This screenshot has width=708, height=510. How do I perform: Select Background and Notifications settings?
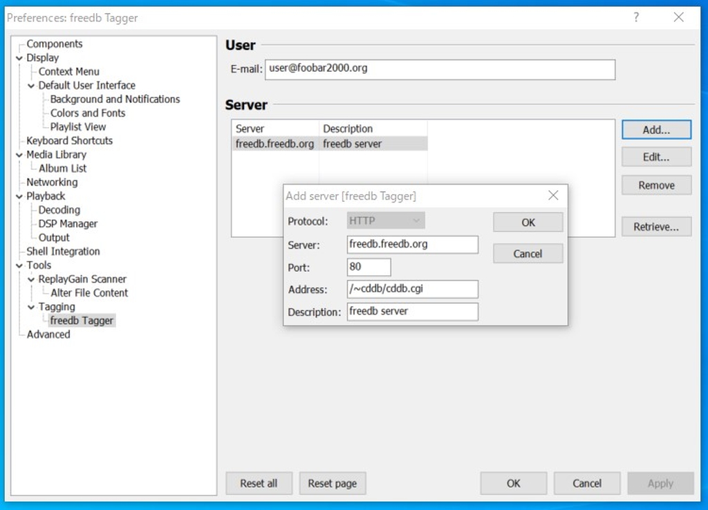pos(115,99)
